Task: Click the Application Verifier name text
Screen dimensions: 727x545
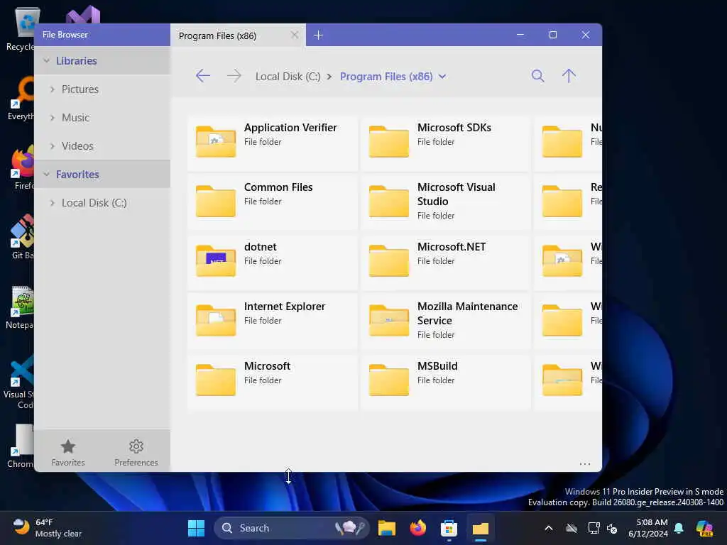Action: (290, 128)
